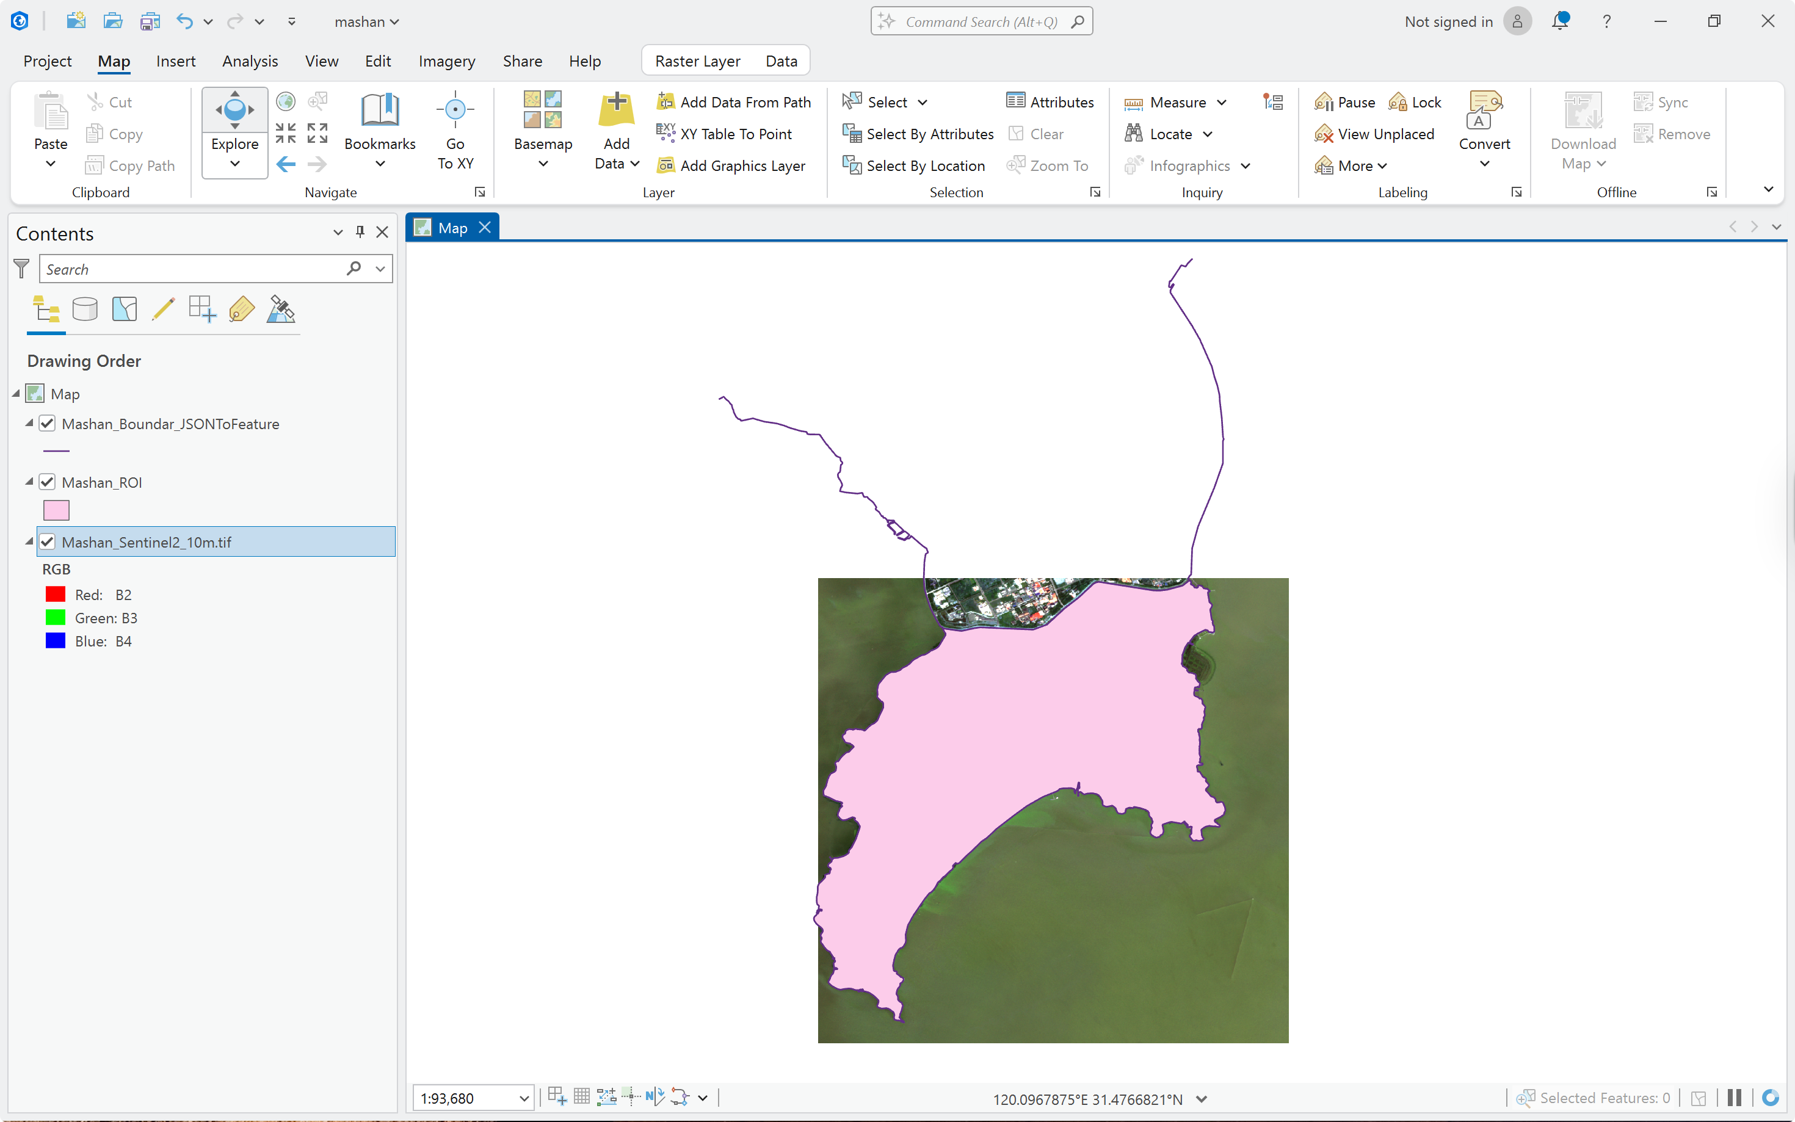This screenshot has height=1122, width=1795.
Task: Go to previous extent arrow
Action: click(x=286, y=164)
